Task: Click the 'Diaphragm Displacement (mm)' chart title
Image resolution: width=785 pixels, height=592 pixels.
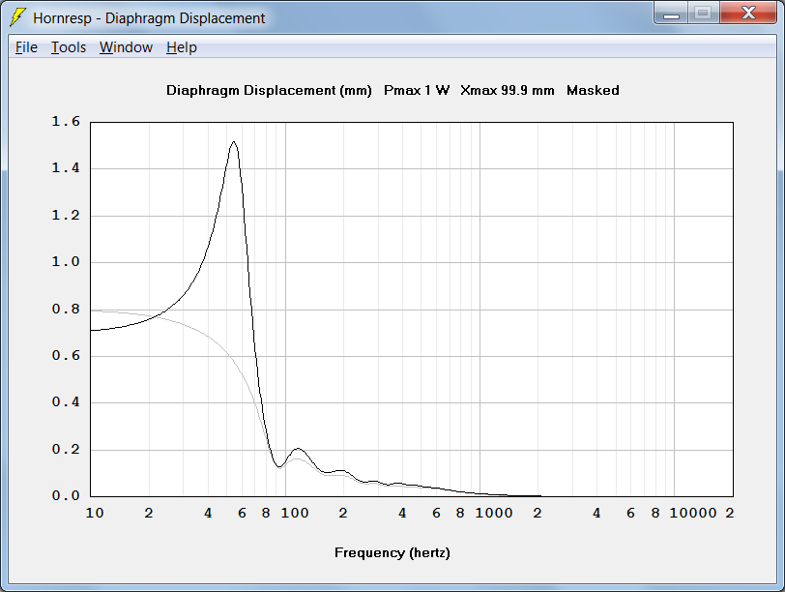Action: (269, 91)
